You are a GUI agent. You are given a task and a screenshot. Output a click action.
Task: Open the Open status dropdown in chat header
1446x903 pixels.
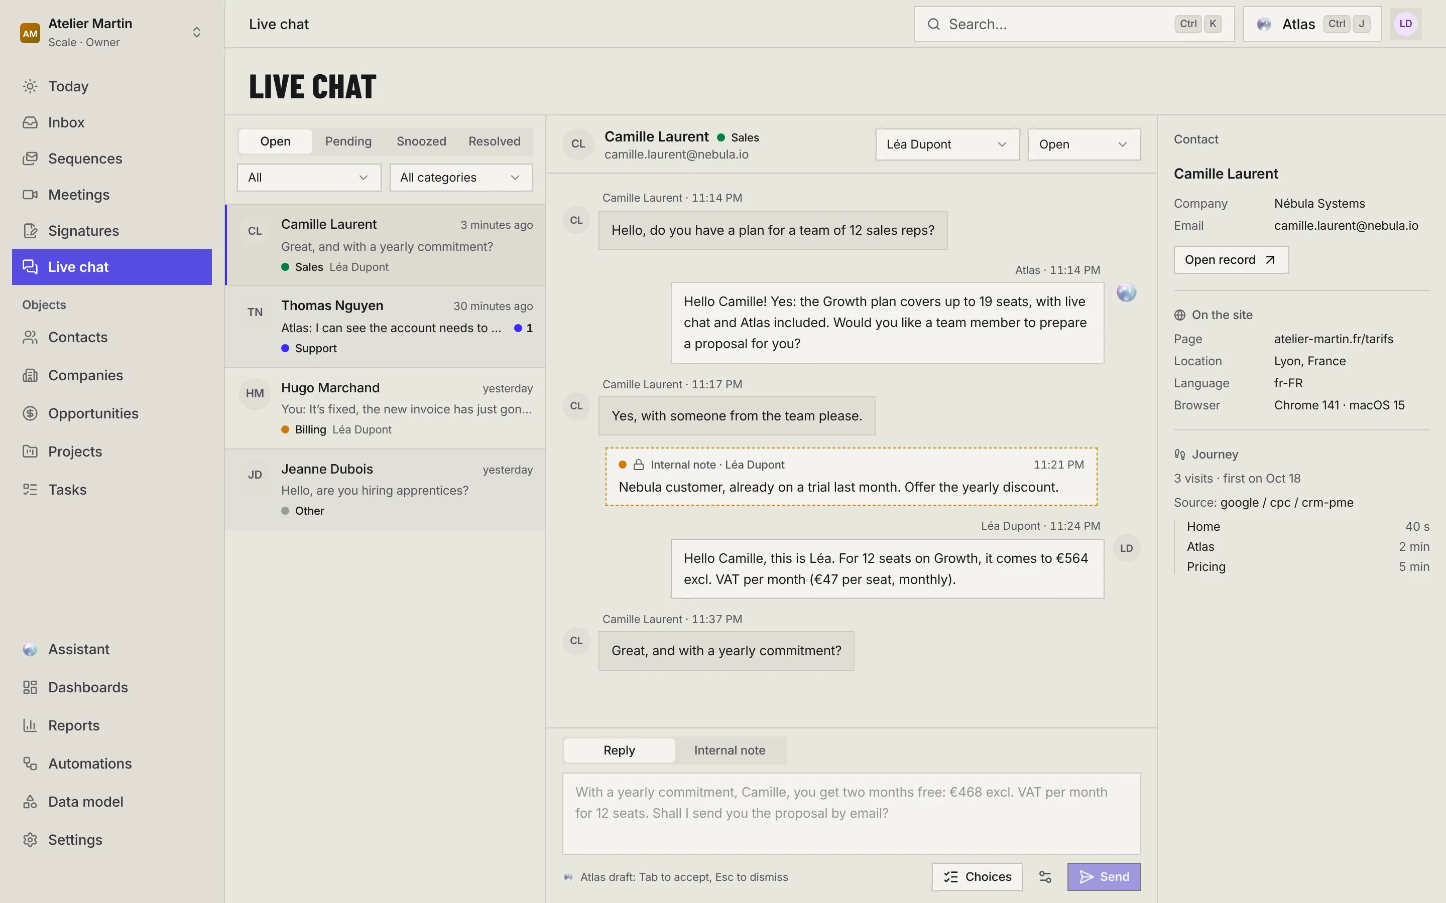[x=1084, y=144]
